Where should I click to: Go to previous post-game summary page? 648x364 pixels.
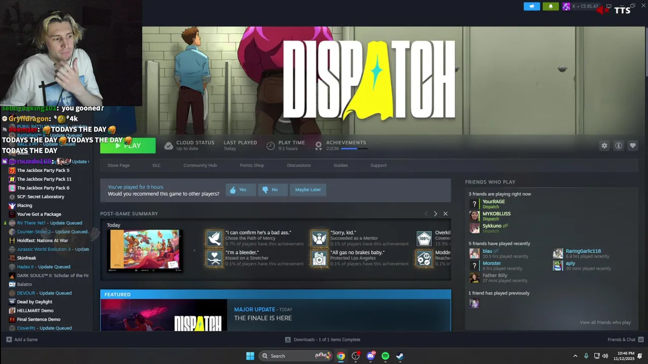tap(426, 214)
